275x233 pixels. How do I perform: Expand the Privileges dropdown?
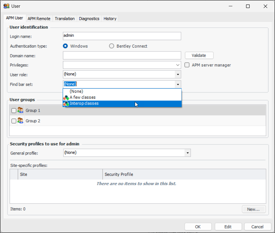click(x=178, y=65)
